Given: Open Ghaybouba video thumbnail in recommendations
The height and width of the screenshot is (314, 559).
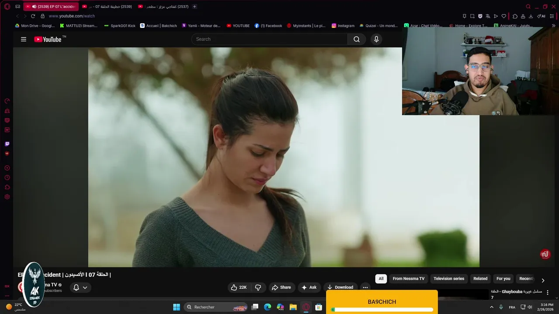Looking at the screenshot, I should (x=463, y=295).
